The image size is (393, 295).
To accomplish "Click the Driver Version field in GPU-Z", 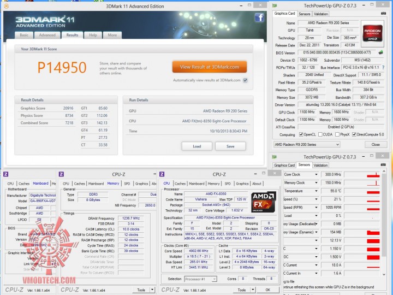I will coord(341,105).
